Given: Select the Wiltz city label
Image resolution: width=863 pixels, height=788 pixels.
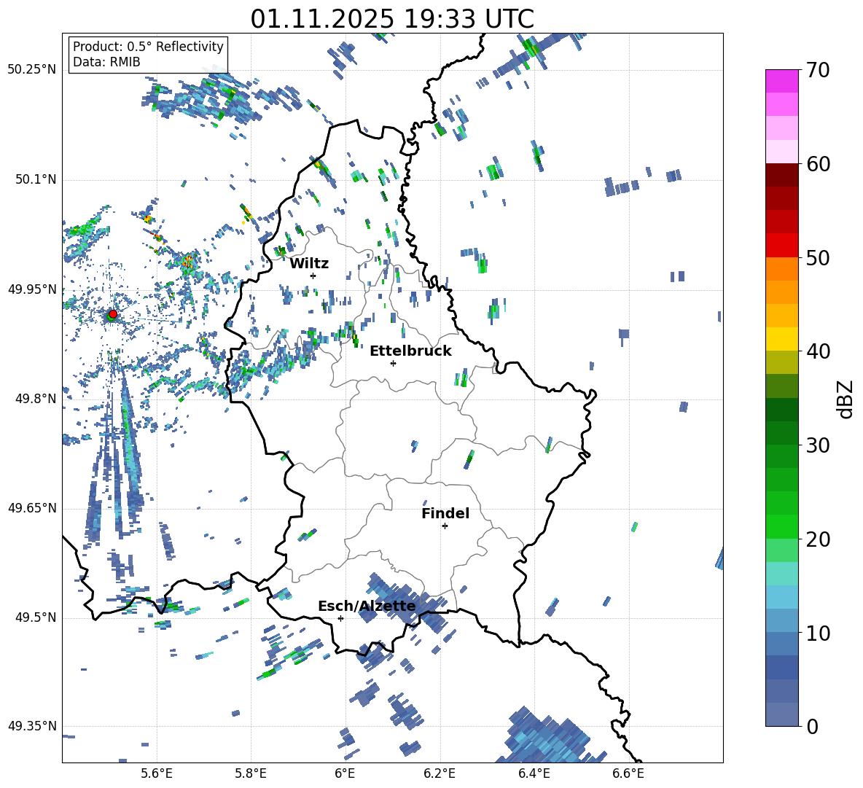Looking at the screenshot, I should [309, 264].
